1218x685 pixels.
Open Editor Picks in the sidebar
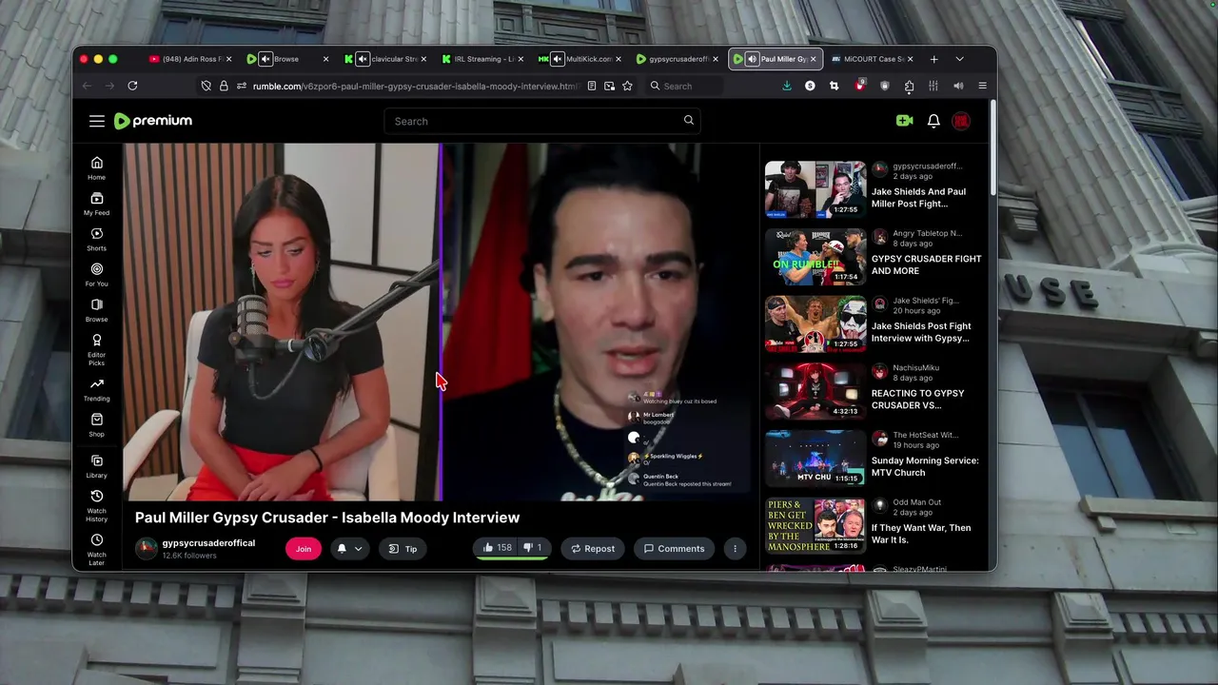[97, 349]
